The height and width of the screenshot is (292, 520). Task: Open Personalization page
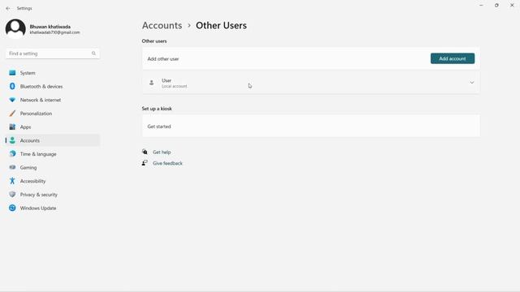pos(52,114)
